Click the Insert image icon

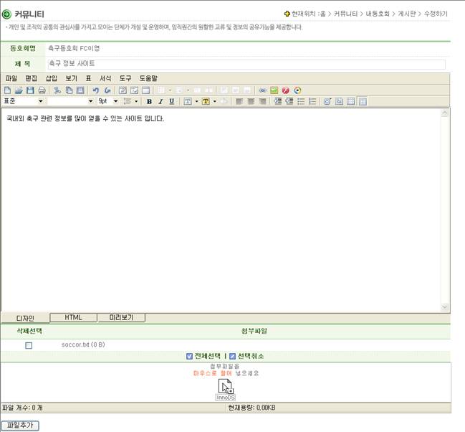coord(274,90)
